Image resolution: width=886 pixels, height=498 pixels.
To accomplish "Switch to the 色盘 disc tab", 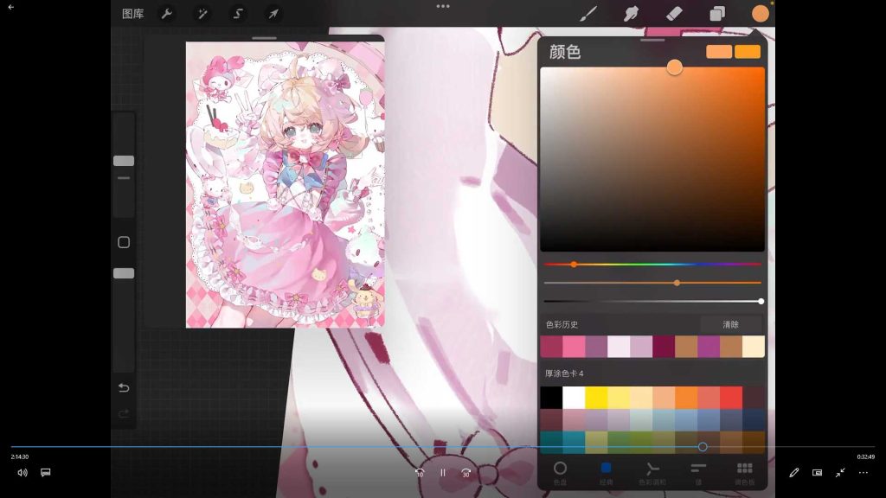I will pyautogui.click(x=560, y=473).
